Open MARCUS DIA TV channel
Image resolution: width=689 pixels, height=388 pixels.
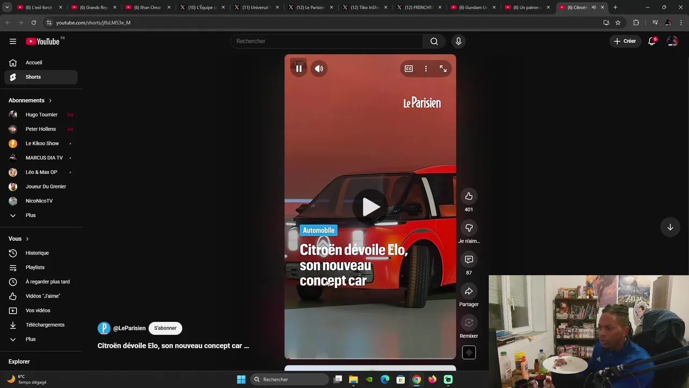41,158
